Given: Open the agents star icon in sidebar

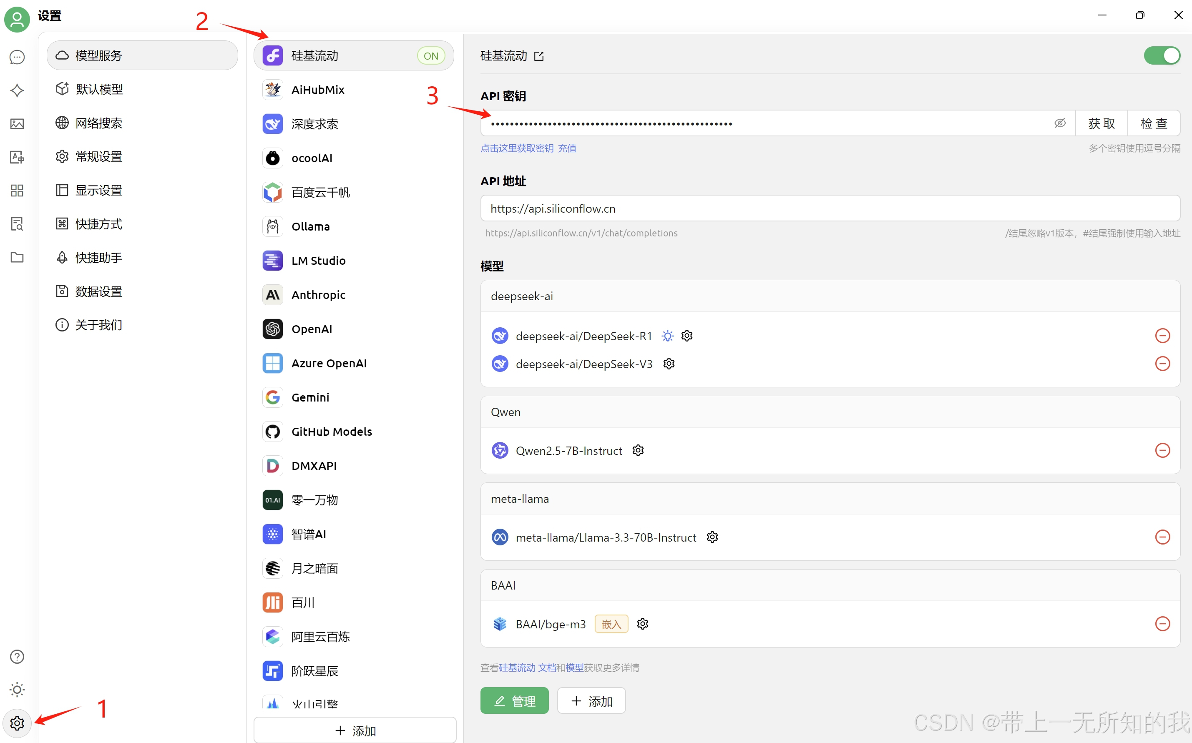Looking at the screenshot, I should click(17, 90).
